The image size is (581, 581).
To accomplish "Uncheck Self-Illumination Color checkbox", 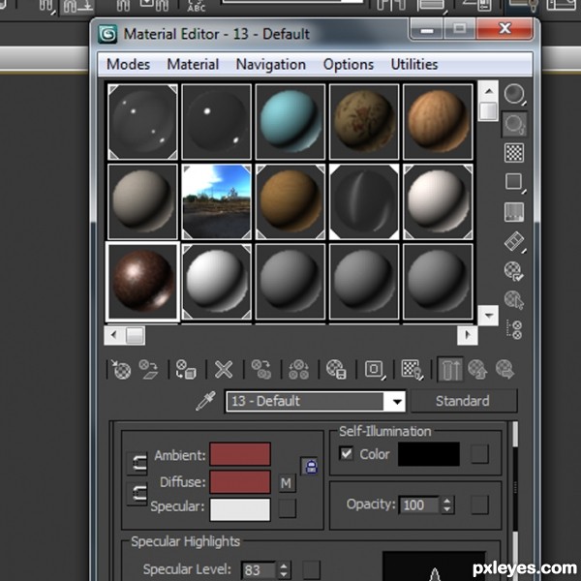I will tap(347, 453).
